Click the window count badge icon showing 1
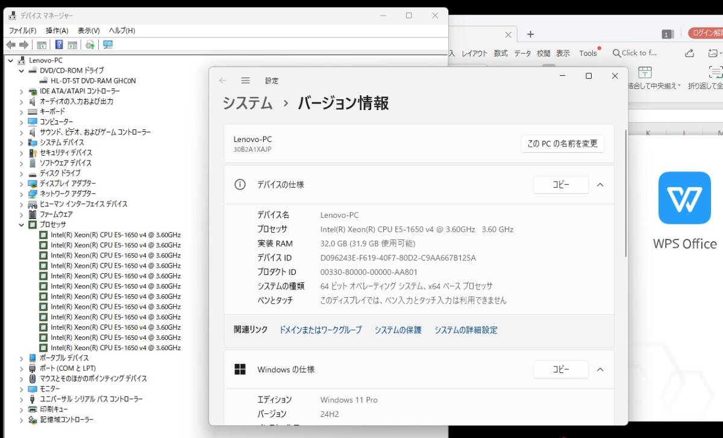Viewport: 723px width, 438px height. [x=667, y=34]
